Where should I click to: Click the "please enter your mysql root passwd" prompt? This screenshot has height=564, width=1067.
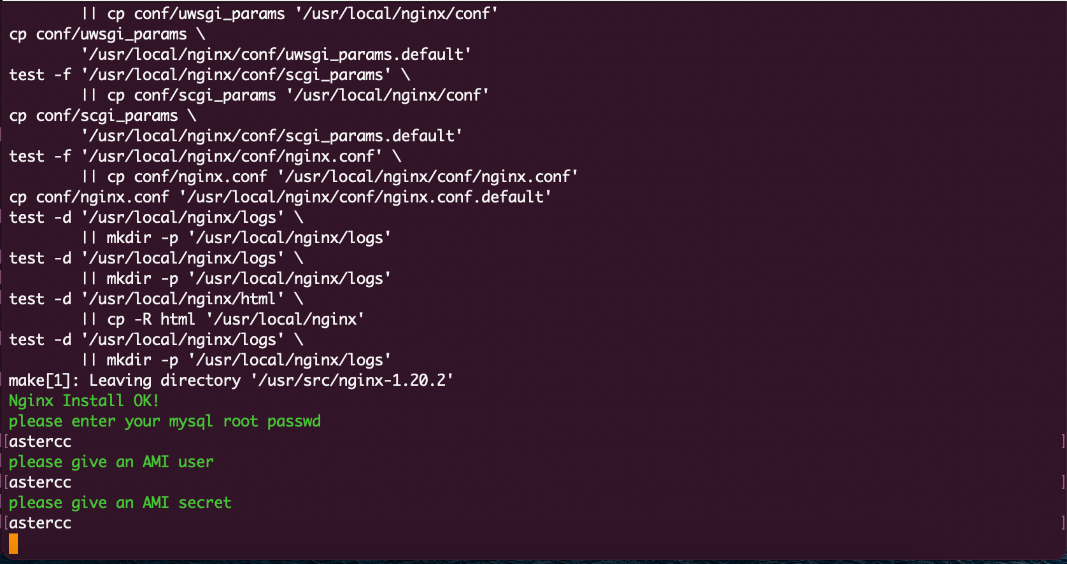165,421
